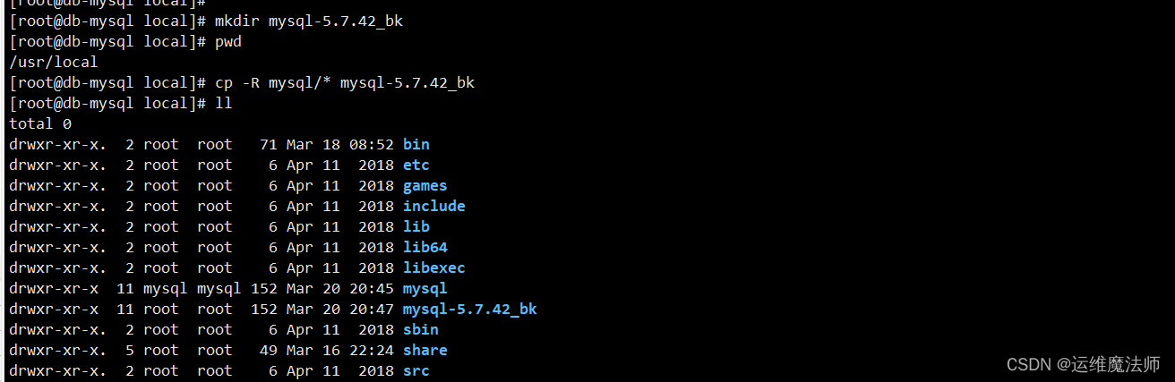Click the sbin directory name
The height and width of the screenshot is (382, 1175).
coord(420,329)
